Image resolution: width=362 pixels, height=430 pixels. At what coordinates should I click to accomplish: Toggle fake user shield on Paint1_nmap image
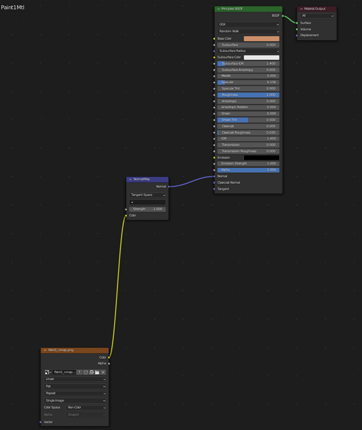click(x=85, y=372)
